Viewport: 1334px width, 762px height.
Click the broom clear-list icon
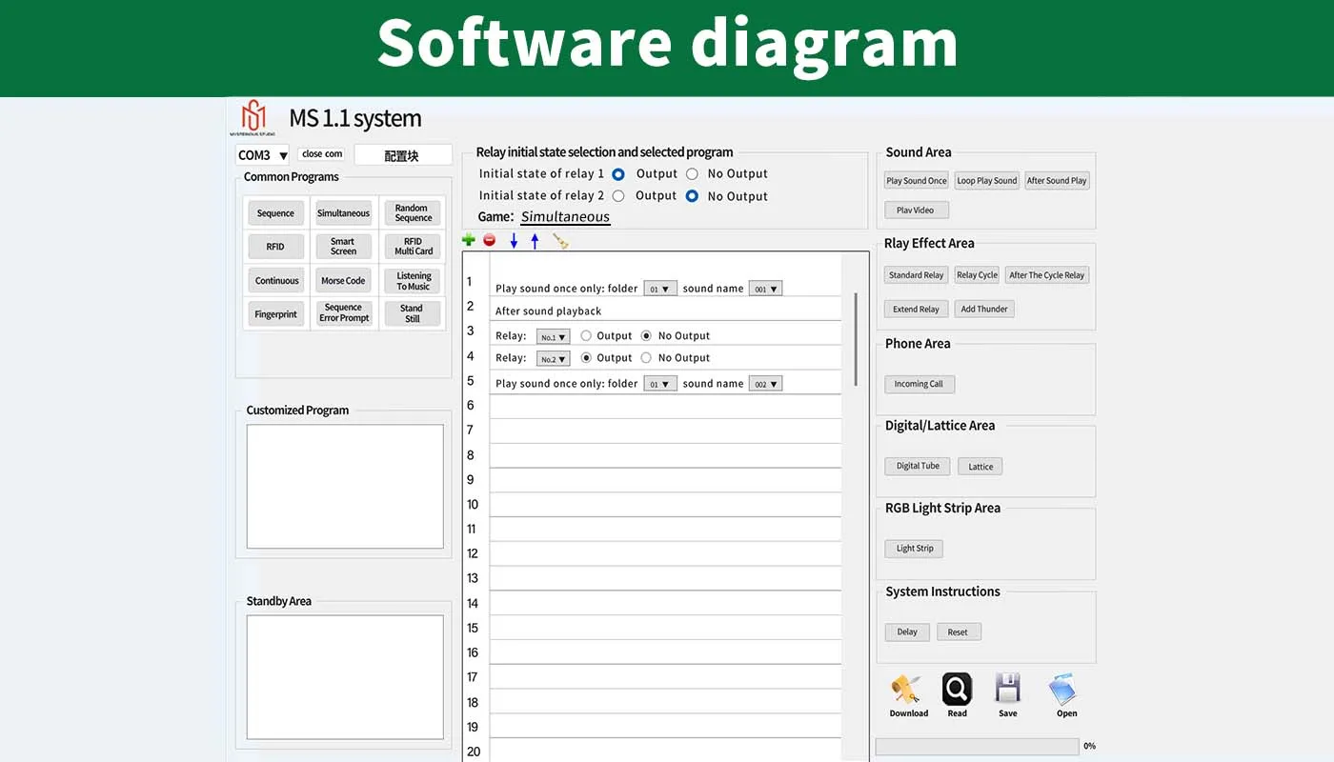pos(560,241)
